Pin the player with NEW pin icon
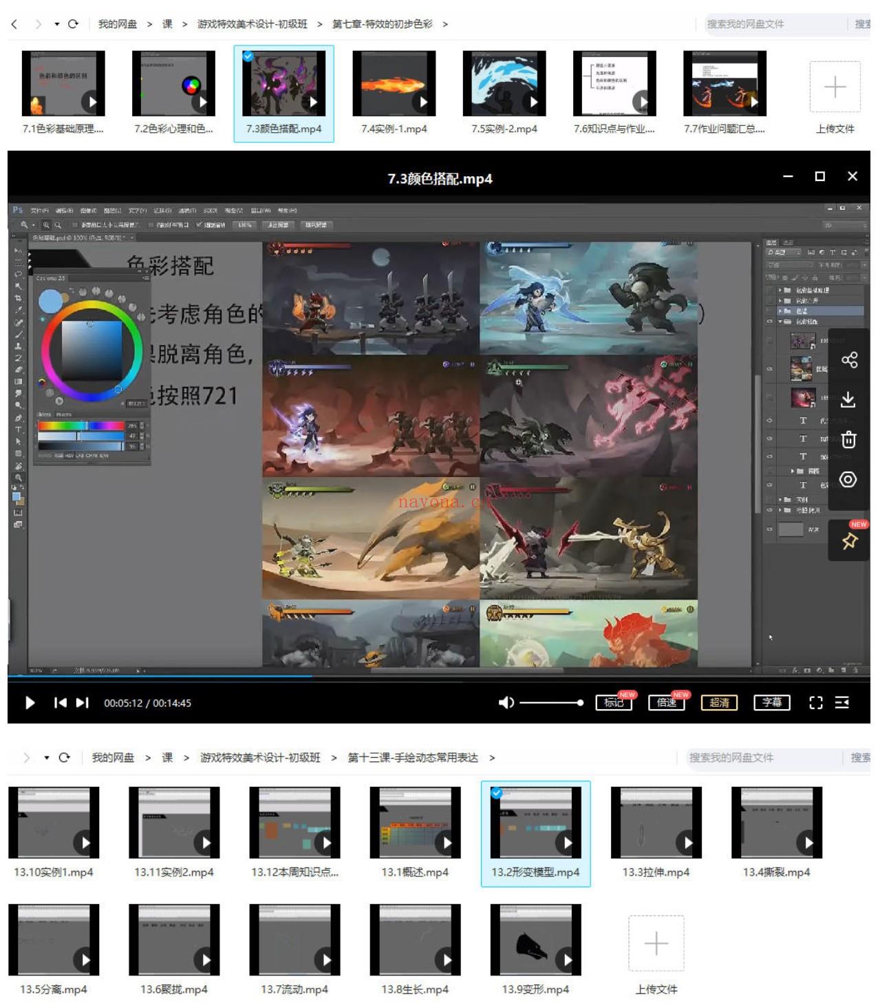Image resolution: width=889 pixels, height=1003 pixels. pos(849,541)
